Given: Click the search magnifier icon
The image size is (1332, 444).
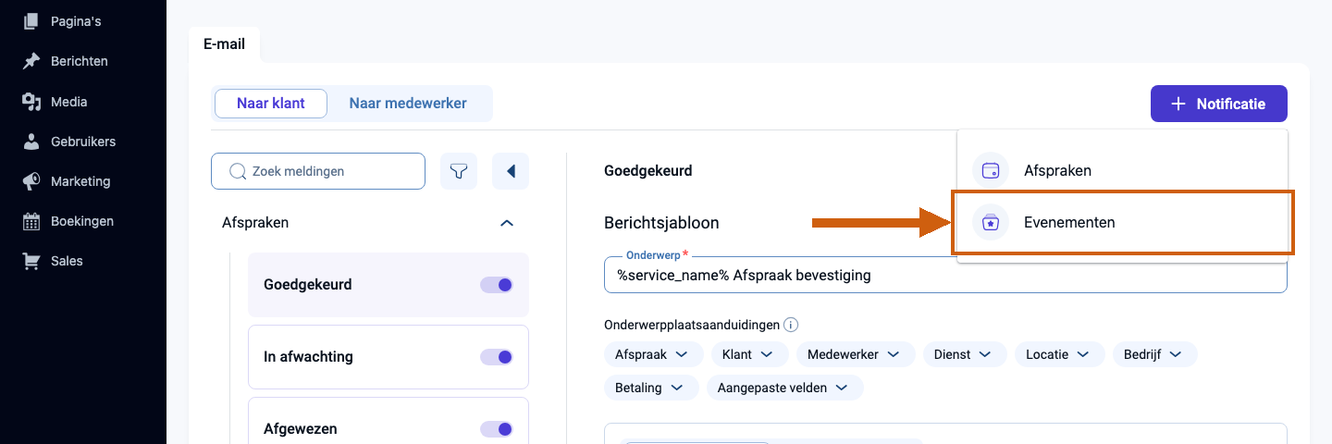Looking at the screenshot, I should point(237,171).
